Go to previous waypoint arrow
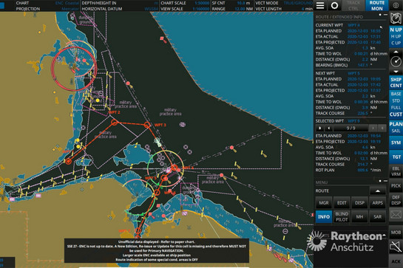 [x=329, y=128]
